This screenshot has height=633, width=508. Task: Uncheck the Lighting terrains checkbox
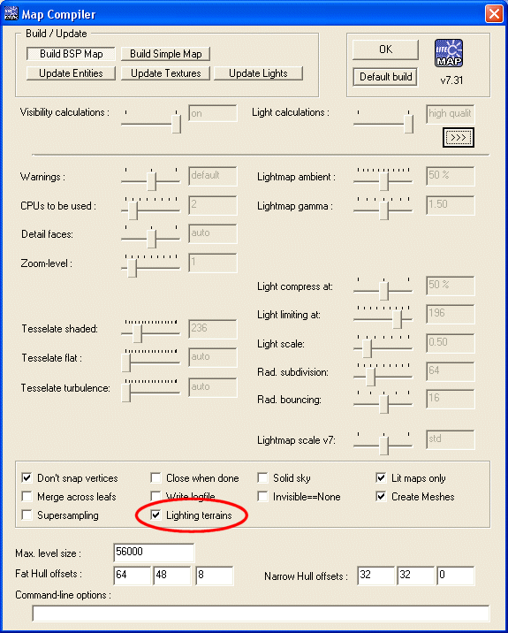tap(155, 515)
